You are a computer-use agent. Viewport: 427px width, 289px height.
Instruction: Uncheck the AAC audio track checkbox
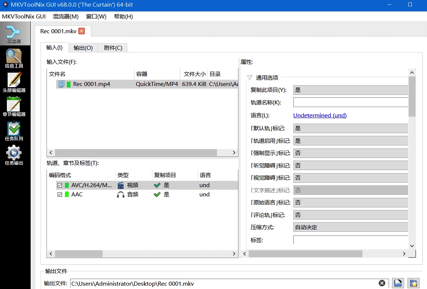pyautogui.click(x=60, y=195)
